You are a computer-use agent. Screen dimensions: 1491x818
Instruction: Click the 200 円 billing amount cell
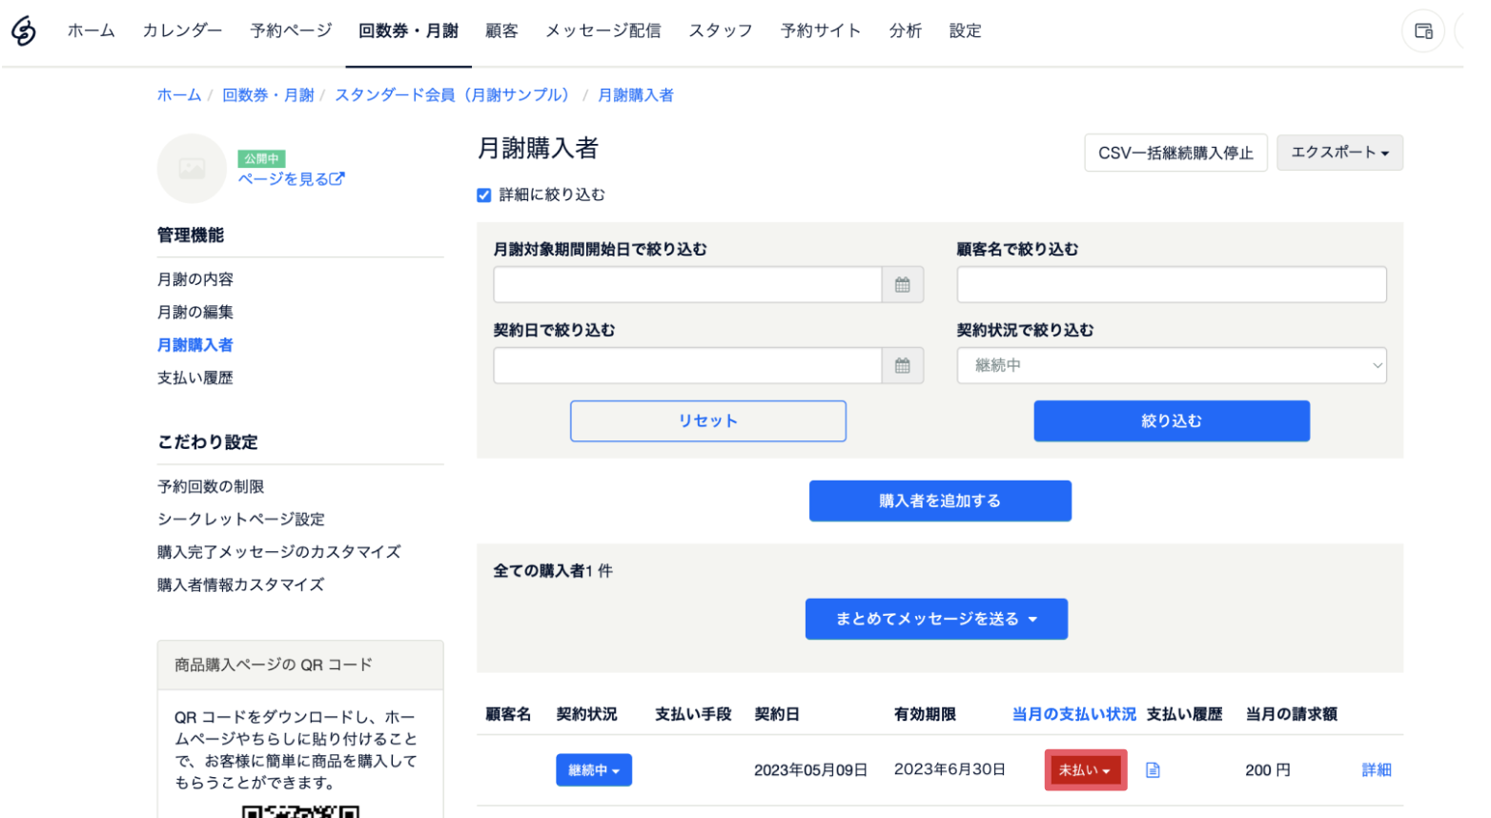click(x=1268, y=770)
